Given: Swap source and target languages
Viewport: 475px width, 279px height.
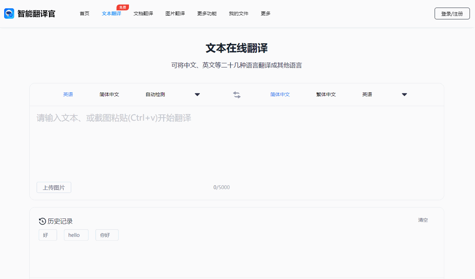Looking at the screenshot, I should (237, 94).
